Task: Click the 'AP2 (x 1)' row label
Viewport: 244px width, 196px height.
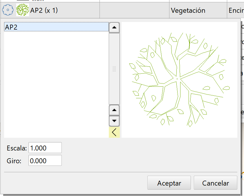Action: pos(44,10)
